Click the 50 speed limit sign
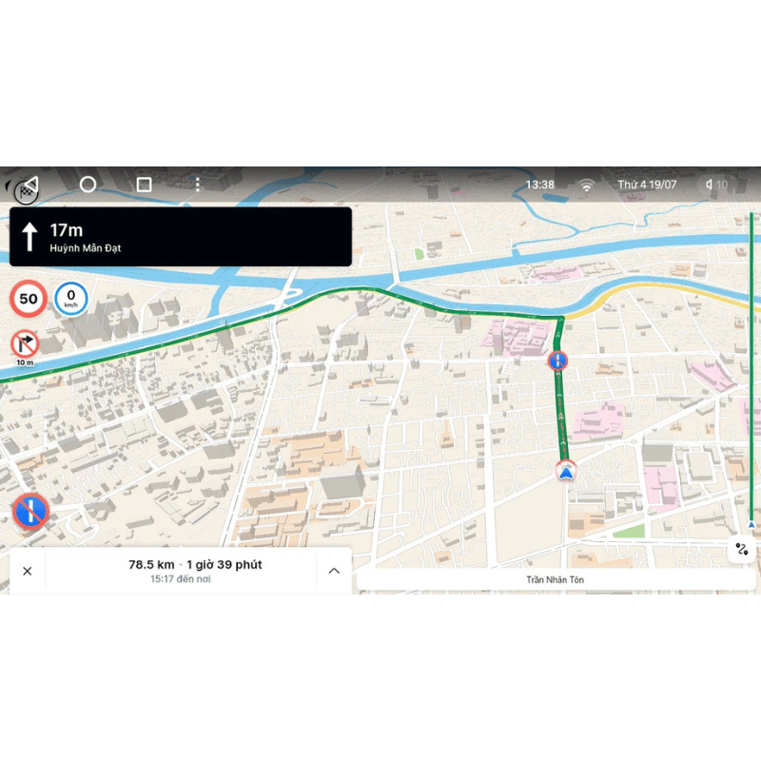The width and height of the screenshot is (761, 761). pyautogui.click(x=29, y=299)
